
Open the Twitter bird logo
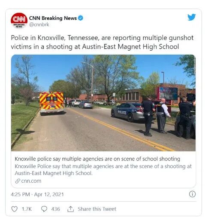191,17
